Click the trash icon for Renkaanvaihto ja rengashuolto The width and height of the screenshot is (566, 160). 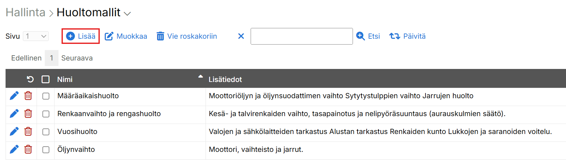point(28,114)
